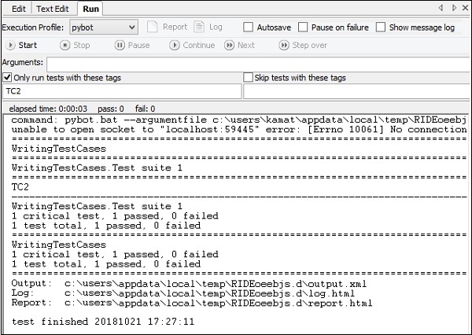Click the Start run icon
472x335 pixels.
[9, 46]
